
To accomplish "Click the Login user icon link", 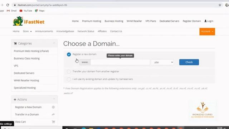I will click(209, 21).
